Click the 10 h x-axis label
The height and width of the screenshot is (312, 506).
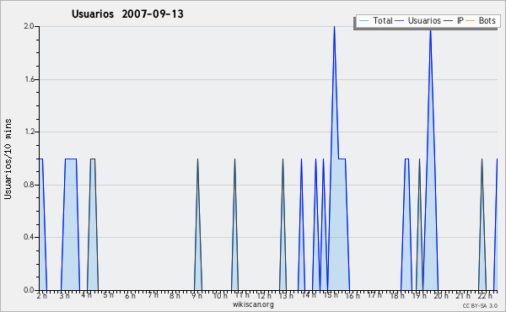click(x=220, y=295)
